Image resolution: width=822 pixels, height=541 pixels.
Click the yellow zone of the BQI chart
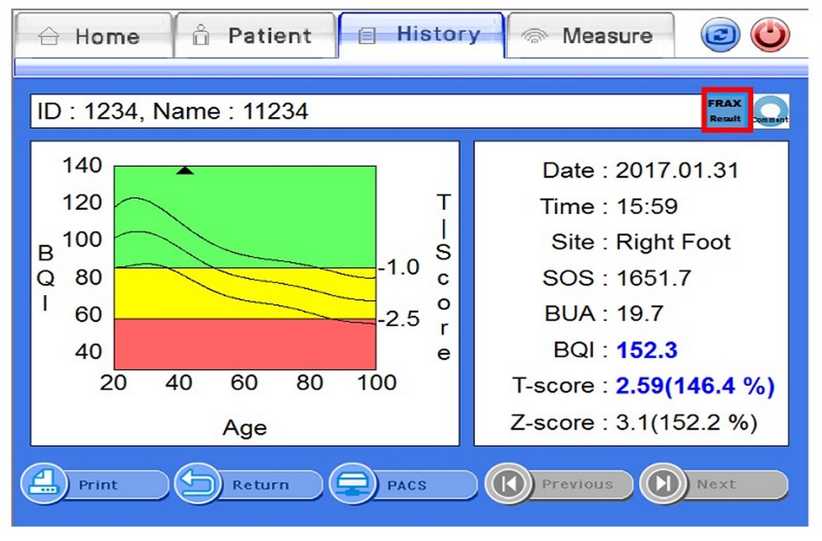tap(245, 293)
